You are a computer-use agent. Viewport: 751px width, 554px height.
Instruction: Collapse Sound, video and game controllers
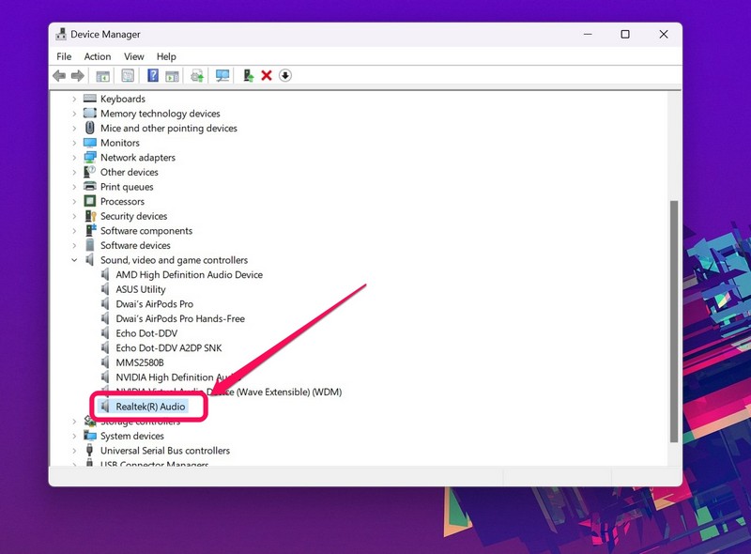75,260
